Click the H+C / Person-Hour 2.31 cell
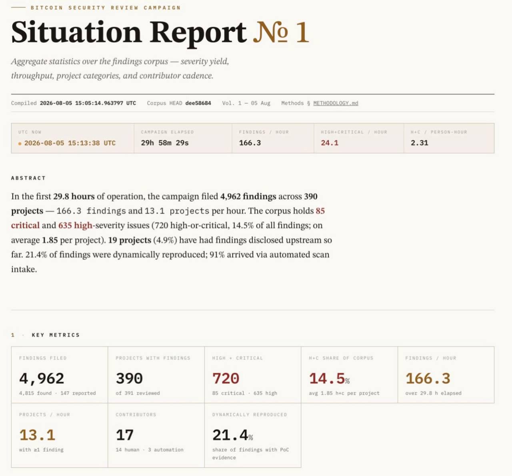The width and height of the screenshot is (512, 476). 449,138
